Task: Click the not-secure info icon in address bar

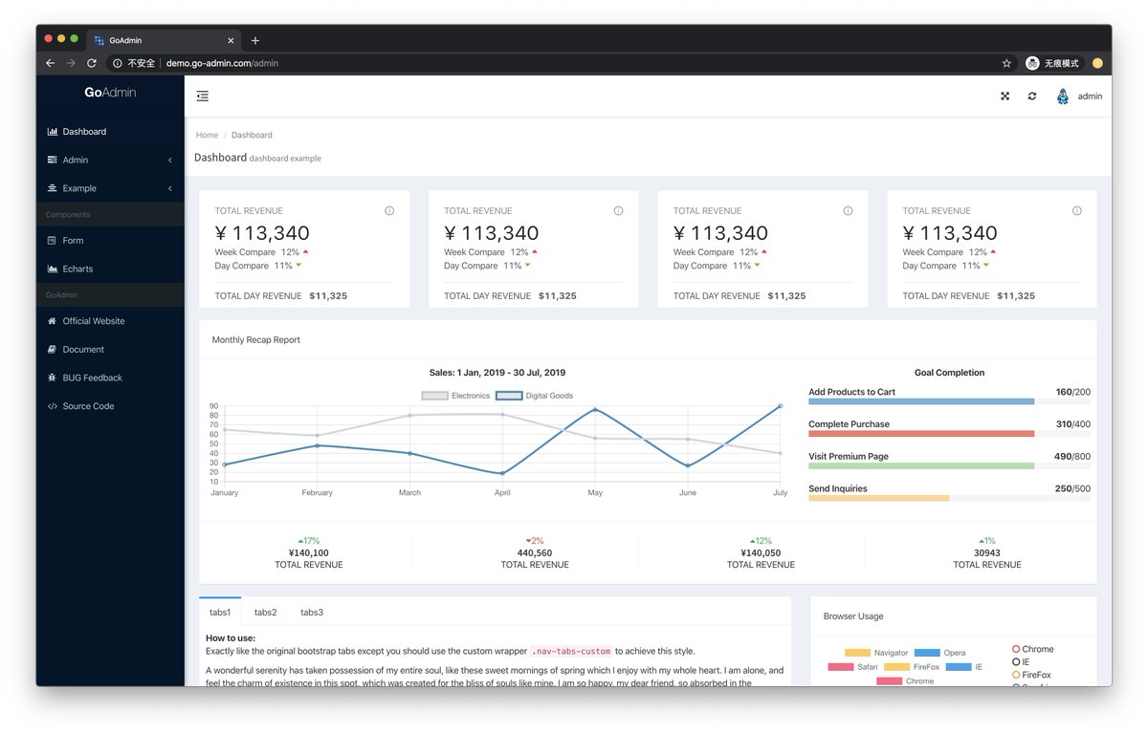Action: pyautogui.click(x=117, y=63)
